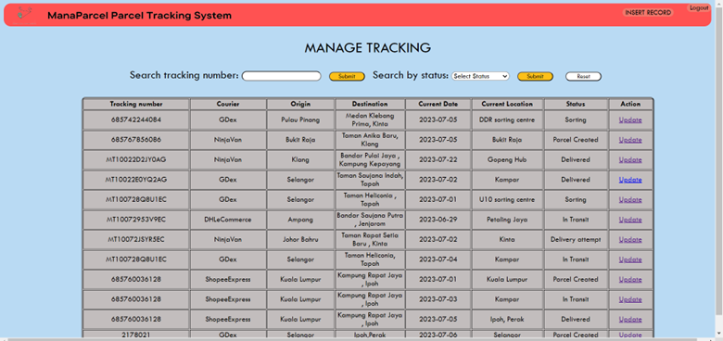Click the Status column header
Screen dimensions: 723x341
pyautogui.click(x=576, y=104)
